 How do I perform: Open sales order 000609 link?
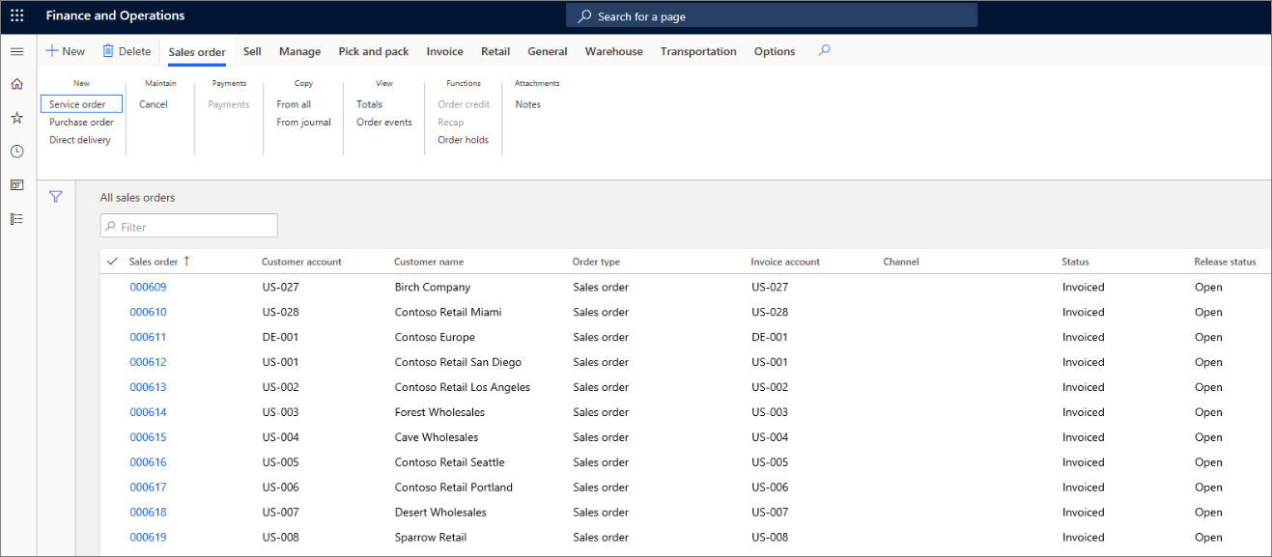(148, 287)
